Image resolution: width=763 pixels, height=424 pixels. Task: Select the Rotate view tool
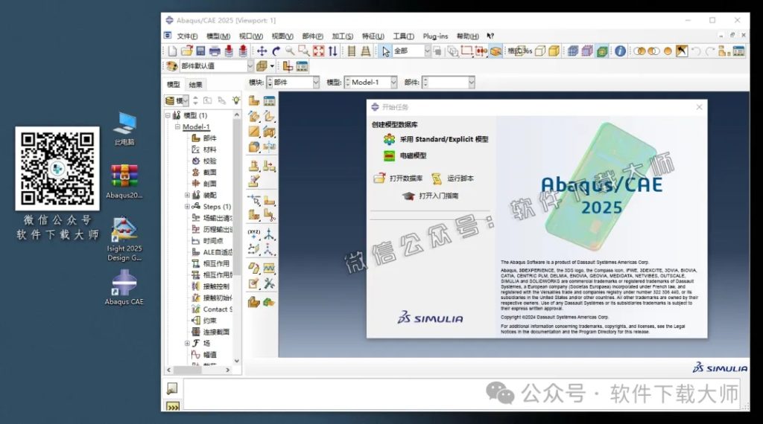(x=276, y=51)
